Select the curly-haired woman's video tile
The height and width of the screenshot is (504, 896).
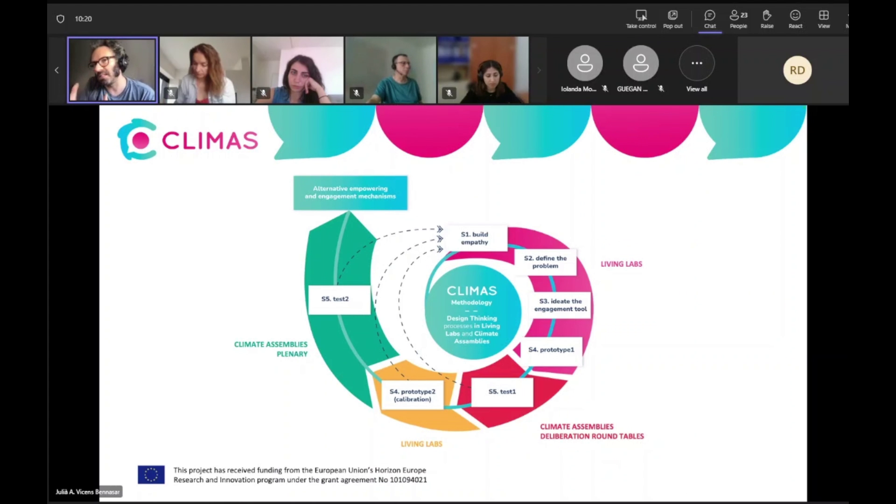pyautogui.click(x=205, y=70)
